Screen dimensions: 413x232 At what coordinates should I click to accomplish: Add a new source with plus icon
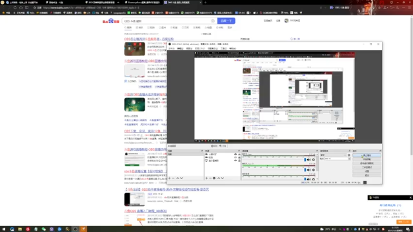pos(206,179)
